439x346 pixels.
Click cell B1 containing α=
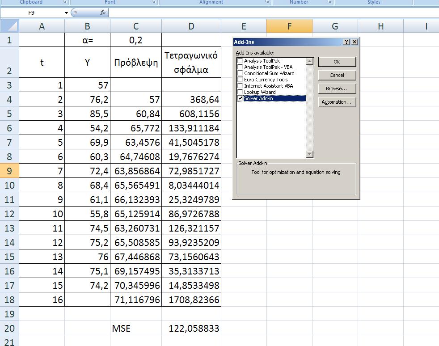[87, 40]
